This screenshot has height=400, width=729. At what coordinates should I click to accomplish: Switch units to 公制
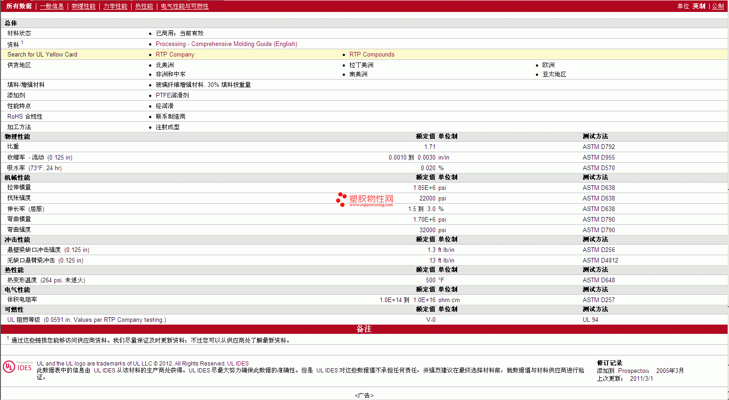pos(718,6)
